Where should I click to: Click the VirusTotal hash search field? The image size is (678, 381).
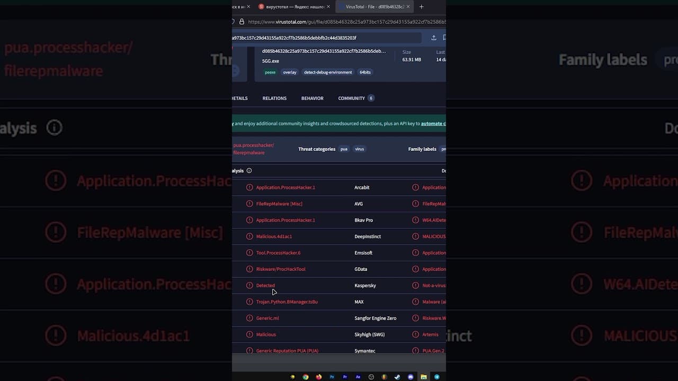coord(327,38)
